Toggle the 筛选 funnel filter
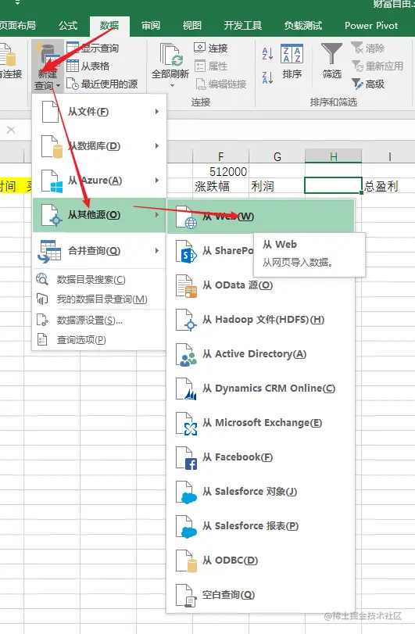The image size is (415, 634). coord(331,54)
